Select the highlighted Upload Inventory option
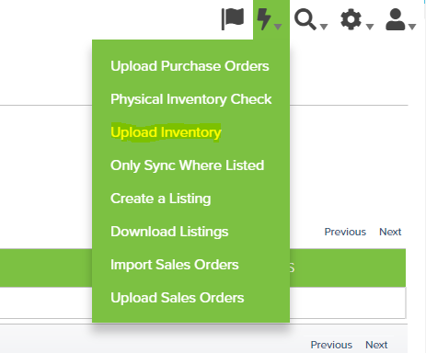 click(166, 132)
